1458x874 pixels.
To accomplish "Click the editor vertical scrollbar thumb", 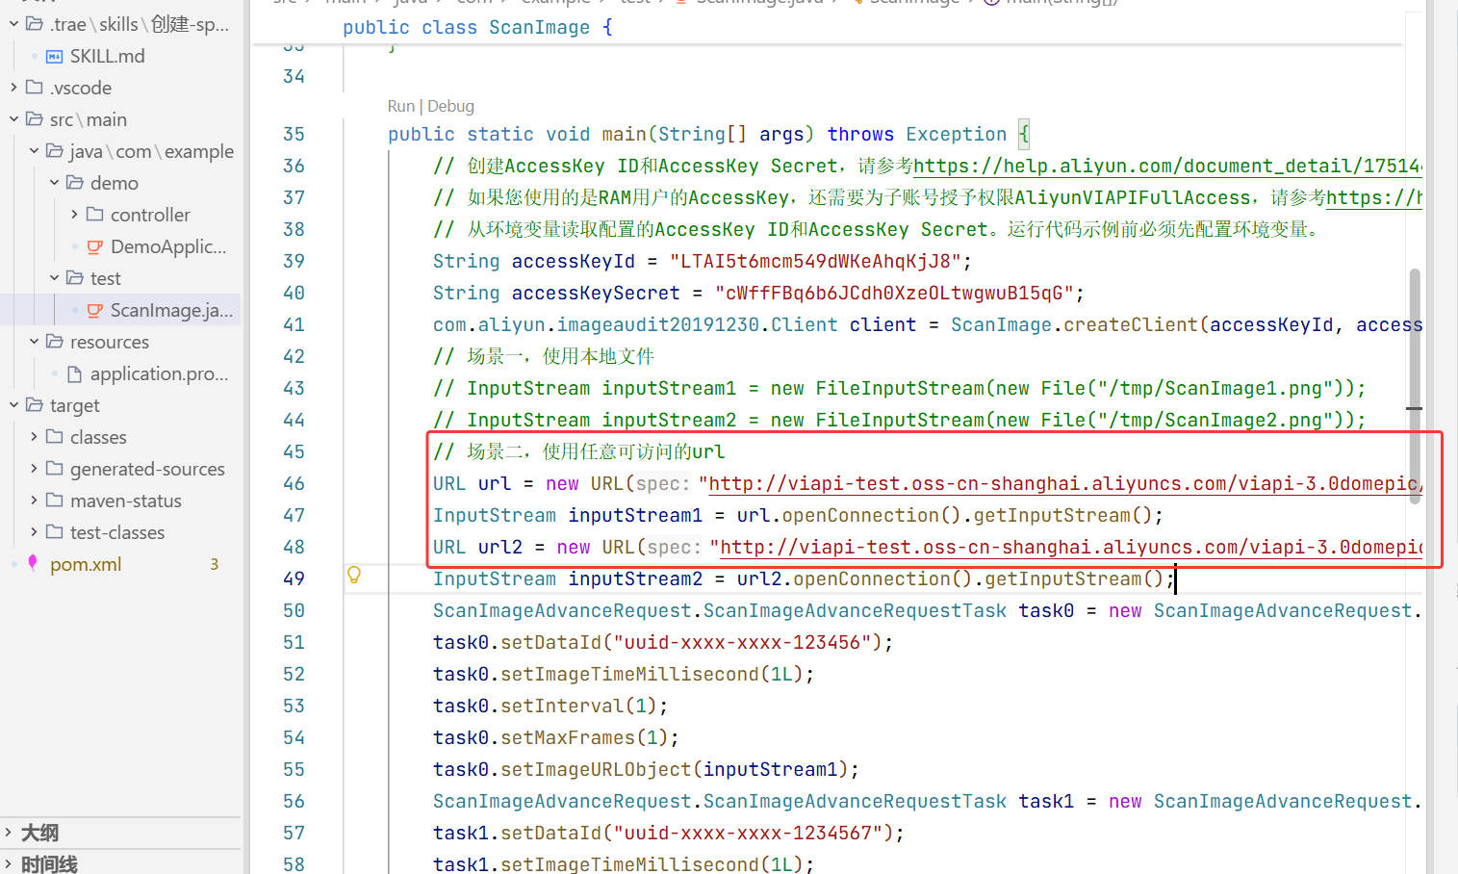I will 1415,385.
